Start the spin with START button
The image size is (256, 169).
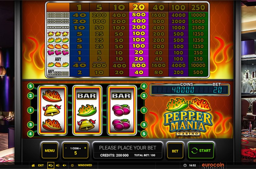pyautogui.click(x=201, y=151)
